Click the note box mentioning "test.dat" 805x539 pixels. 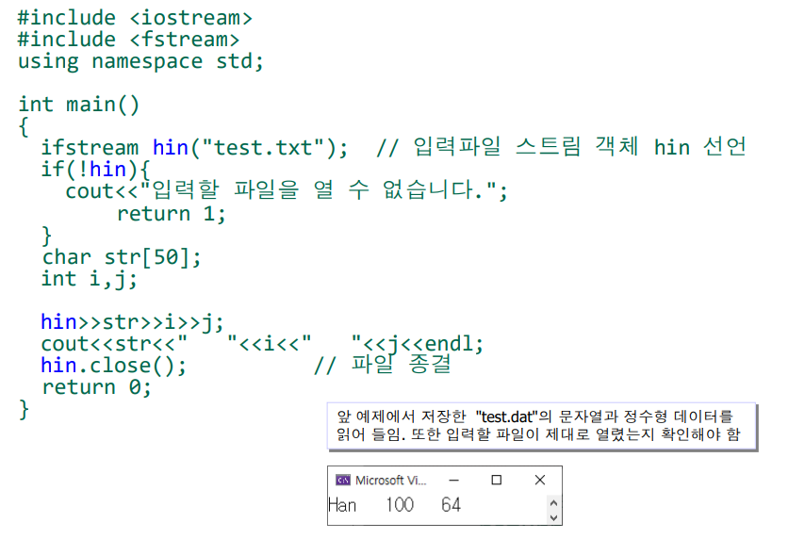click(x=542, y=427)
